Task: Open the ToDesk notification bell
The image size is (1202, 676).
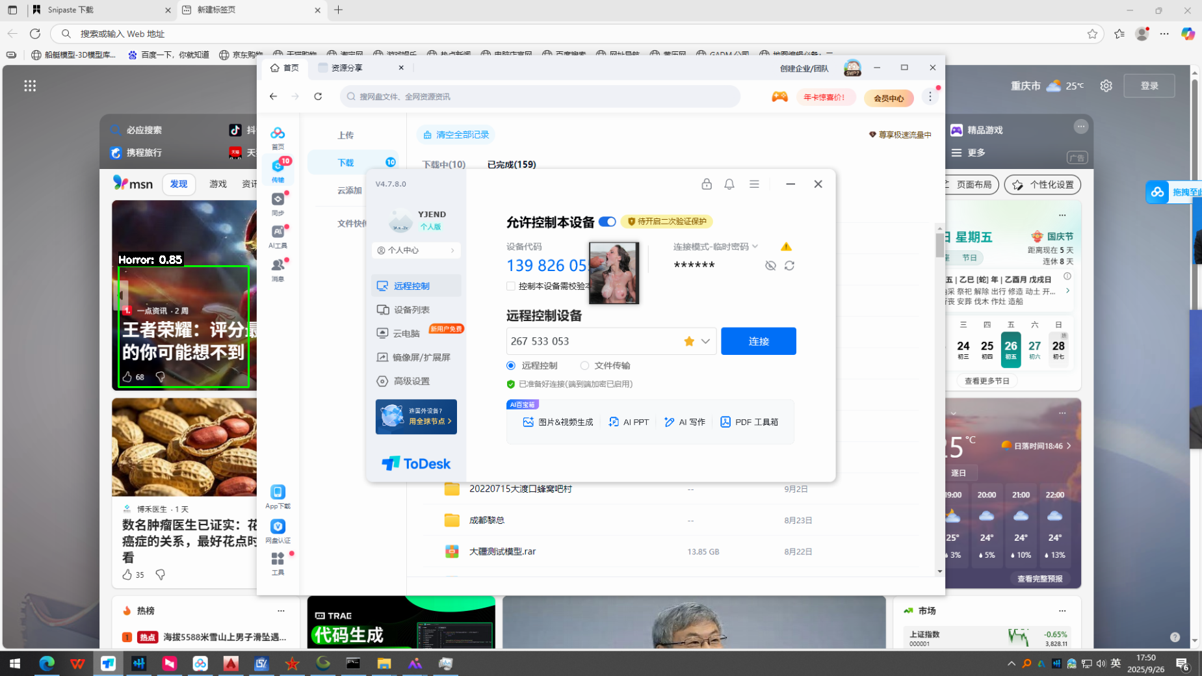Action: [x=729, y=184]
